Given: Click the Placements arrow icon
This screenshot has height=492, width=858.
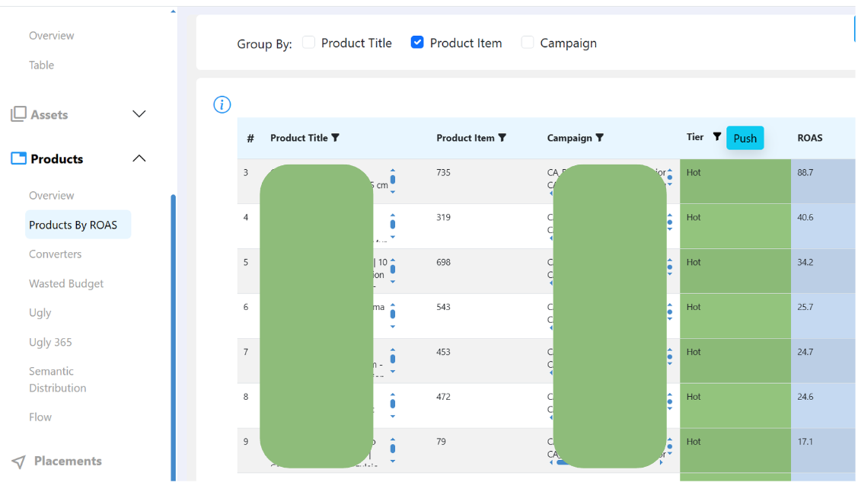Looking at the screenshot, I should (x=18, y=462).
